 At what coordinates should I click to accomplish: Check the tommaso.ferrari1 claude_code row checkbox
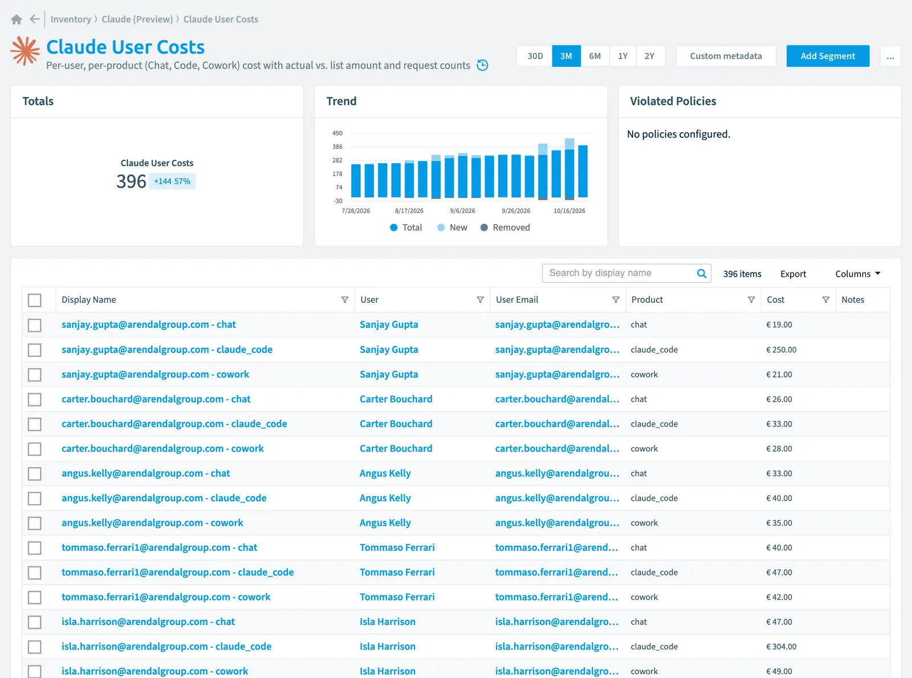[35, 573]
